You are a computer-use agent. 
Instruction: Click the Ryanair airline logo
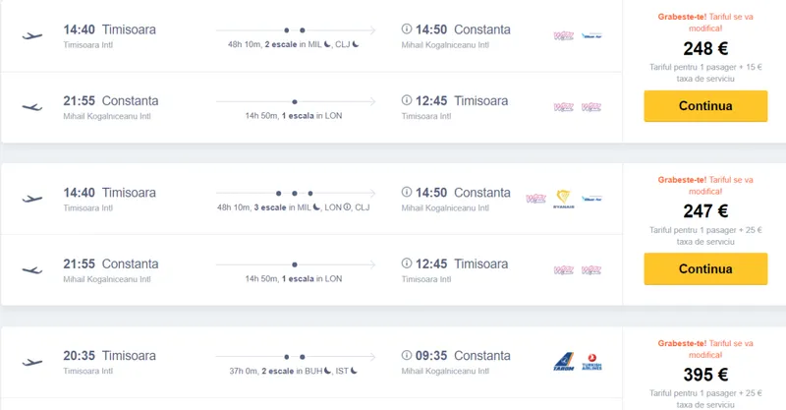(563, 198)
